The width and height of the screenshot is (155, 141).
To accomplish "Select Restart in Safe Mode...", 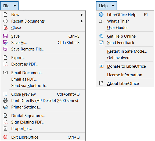I will 125,51.
